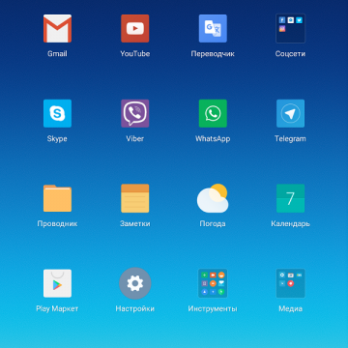Tap the Telegram label text
Viewport: 348px width, 348px height.
tap(290, 139)
